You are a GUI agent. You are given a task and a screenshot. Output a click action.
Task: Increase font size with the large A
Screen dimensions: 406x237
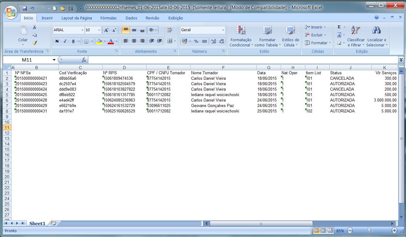(x=106, y=30)
